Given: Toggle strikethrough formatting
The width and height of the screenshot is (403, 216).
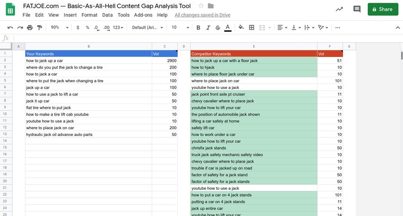Looking at the screenshot, I should coord(218,28).
